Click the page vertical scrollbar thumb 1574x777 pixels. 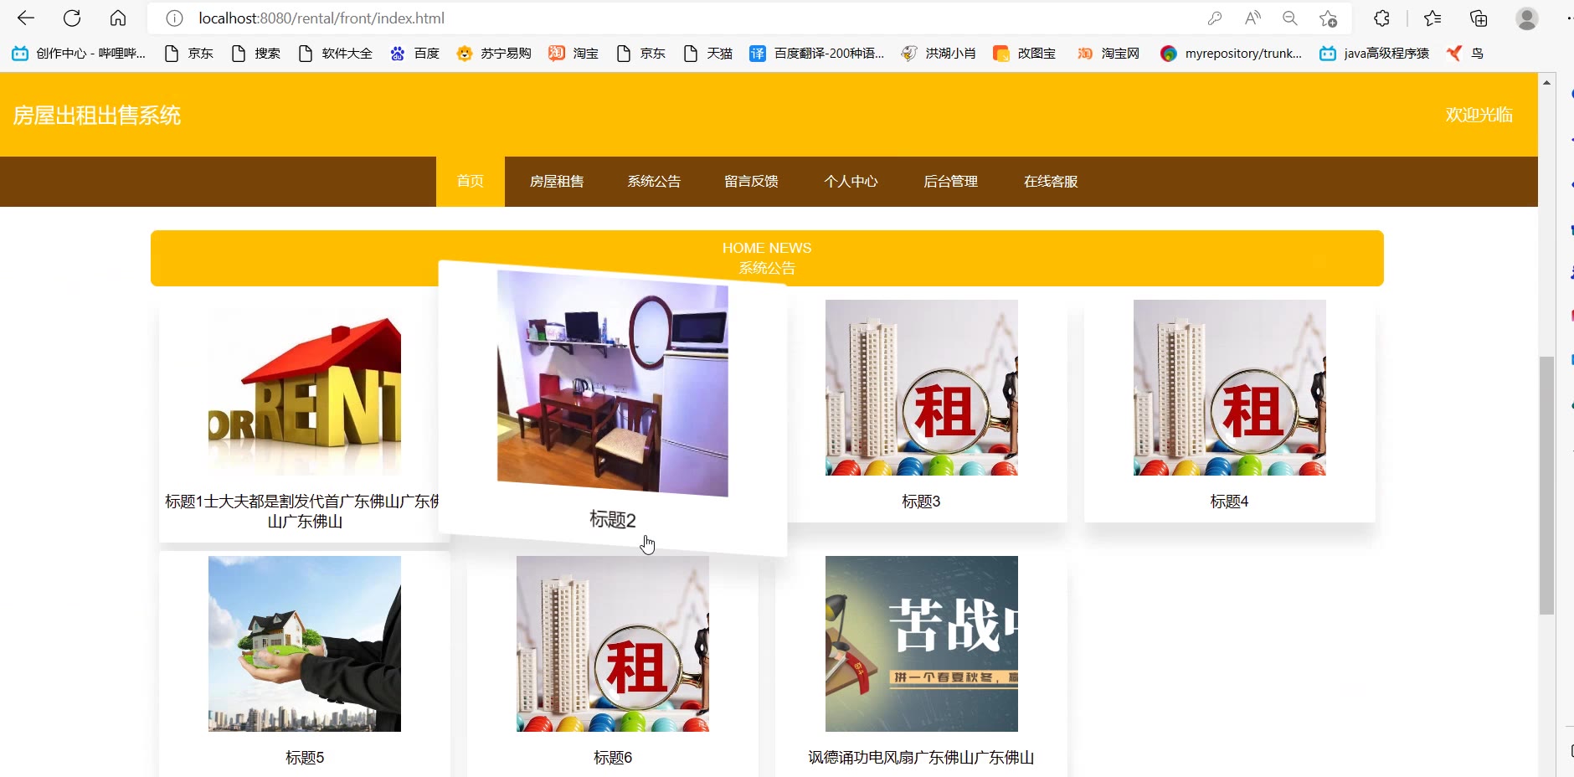tap(1546, 486)
